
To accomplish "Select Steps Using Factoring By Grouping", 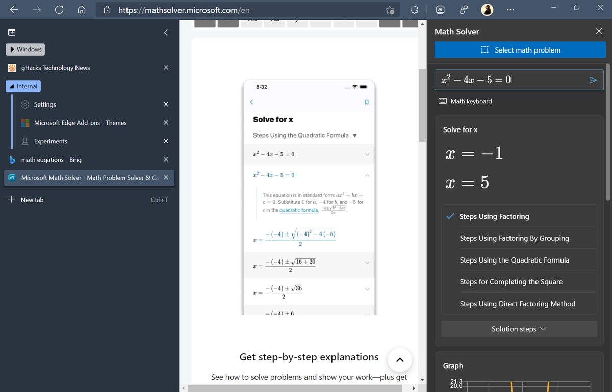I will pyautogui.click(x=519, y=238).
